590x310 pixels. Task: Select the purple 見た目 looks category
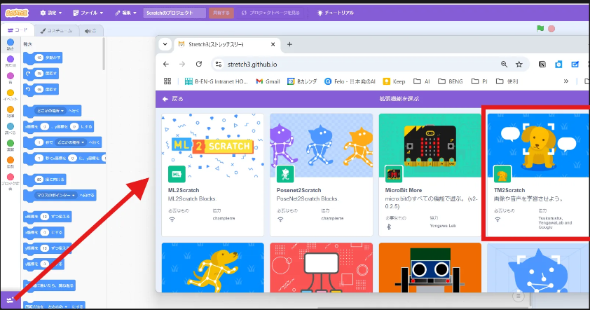point(11,61)
